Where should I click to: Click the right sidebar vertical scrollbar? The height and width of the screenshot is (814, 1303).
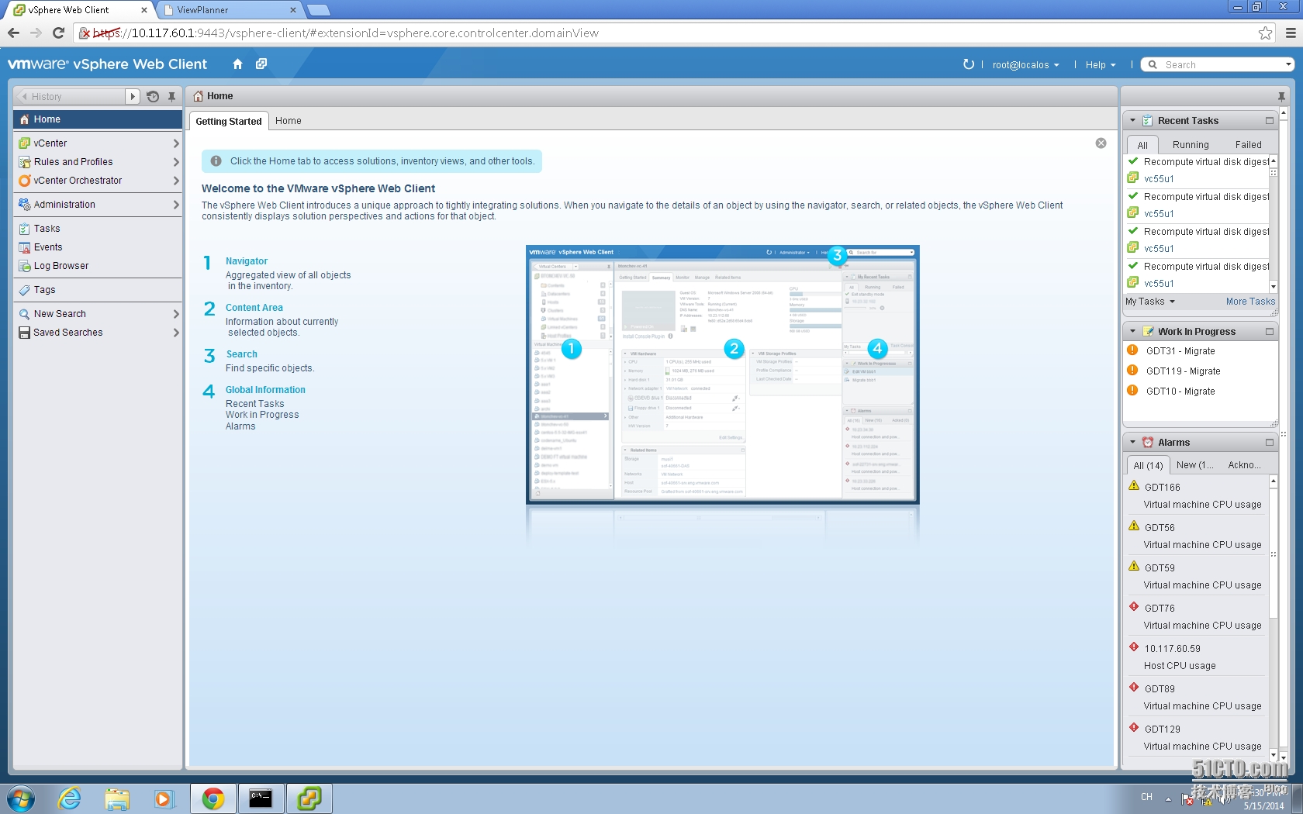1284,436
